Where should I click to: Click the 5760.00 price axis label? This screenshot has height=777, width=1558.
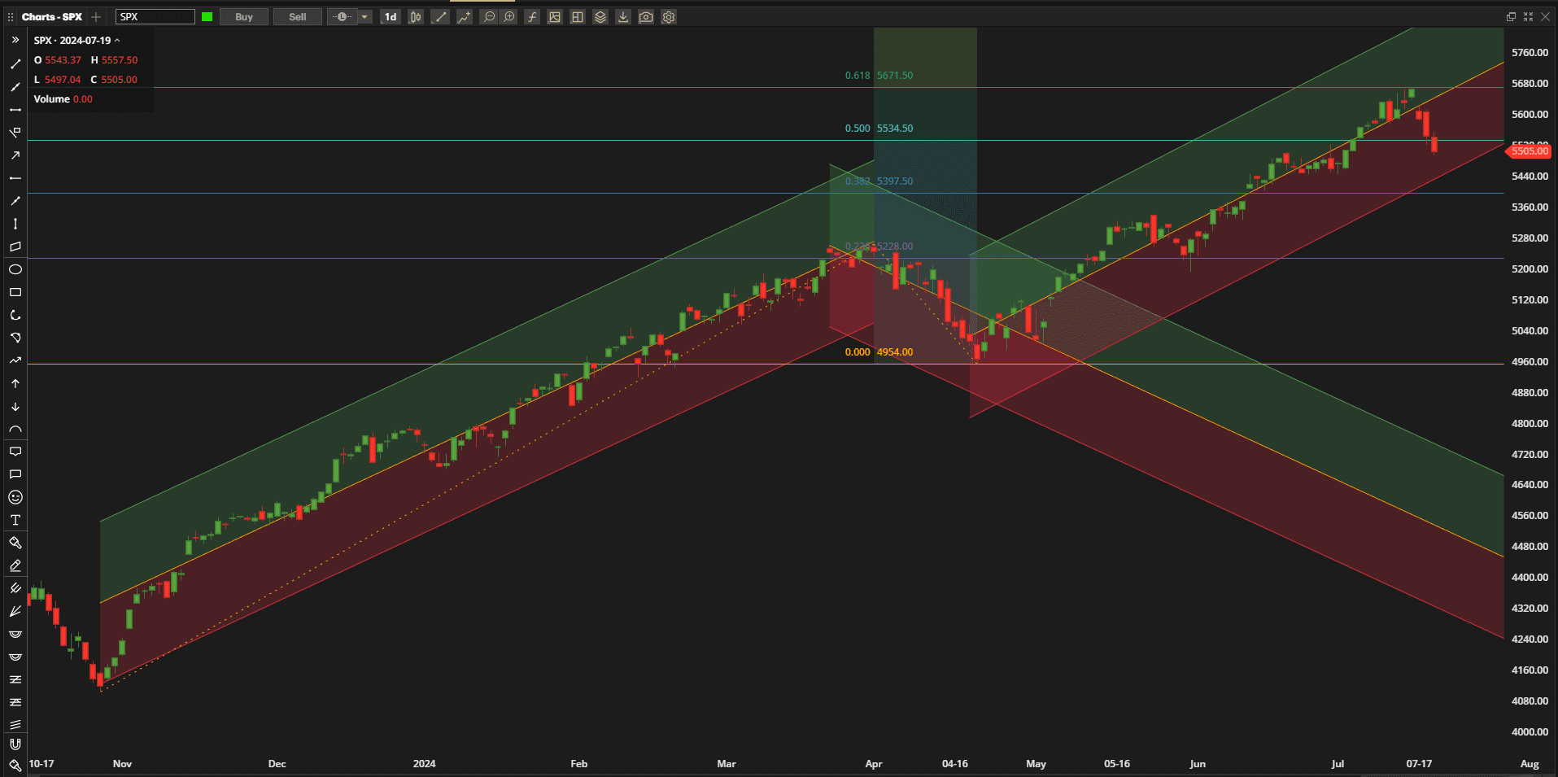(x=1530, y=52)
